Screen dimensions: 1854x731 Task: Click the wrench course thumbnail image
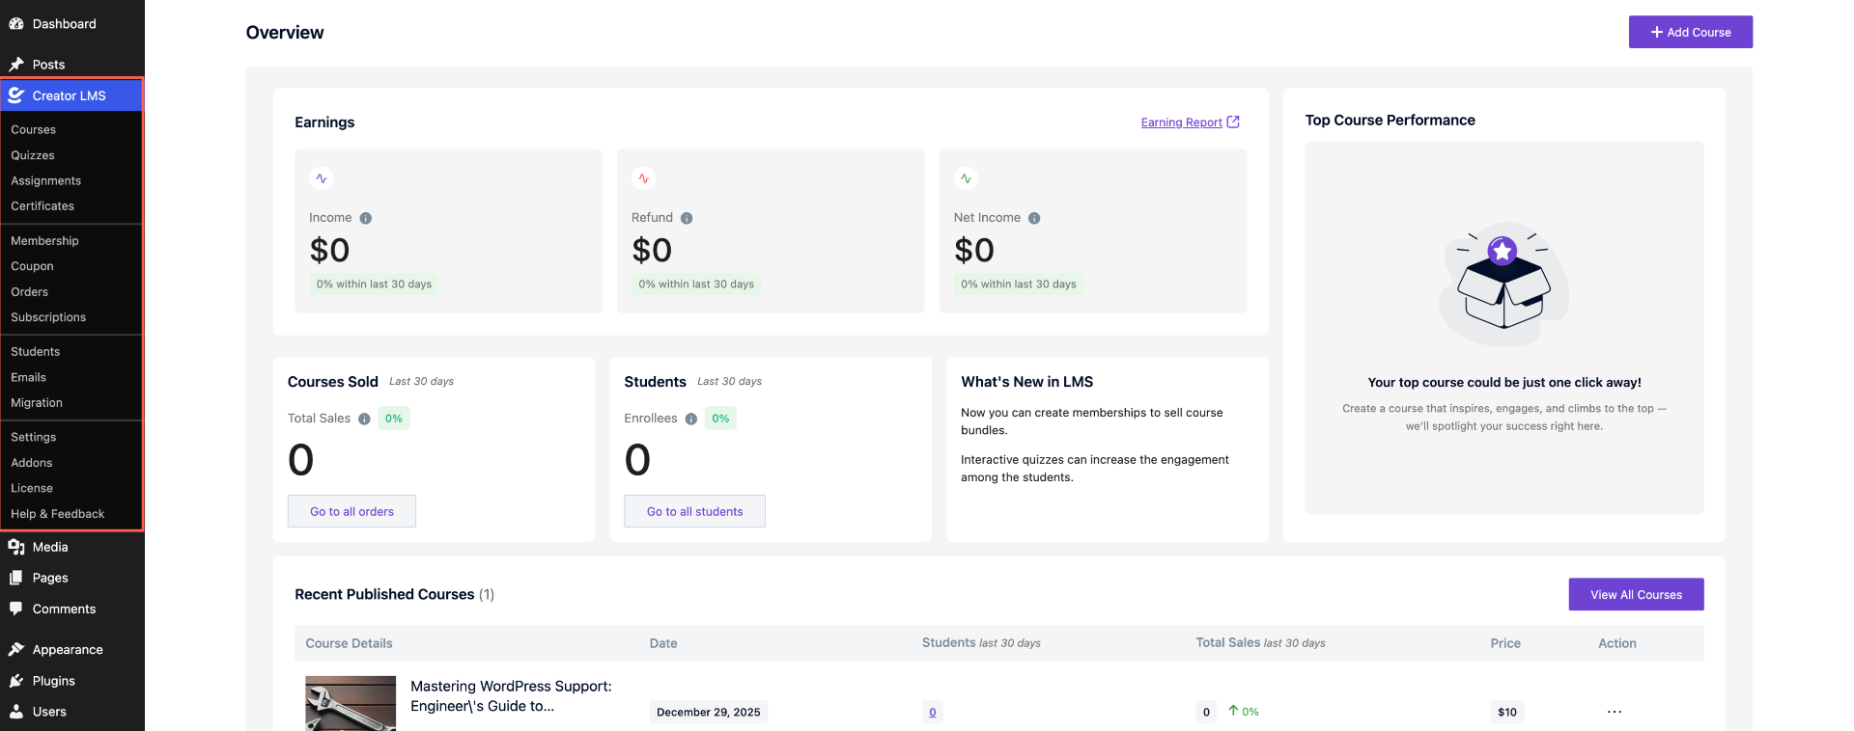[x=351, y=703]
